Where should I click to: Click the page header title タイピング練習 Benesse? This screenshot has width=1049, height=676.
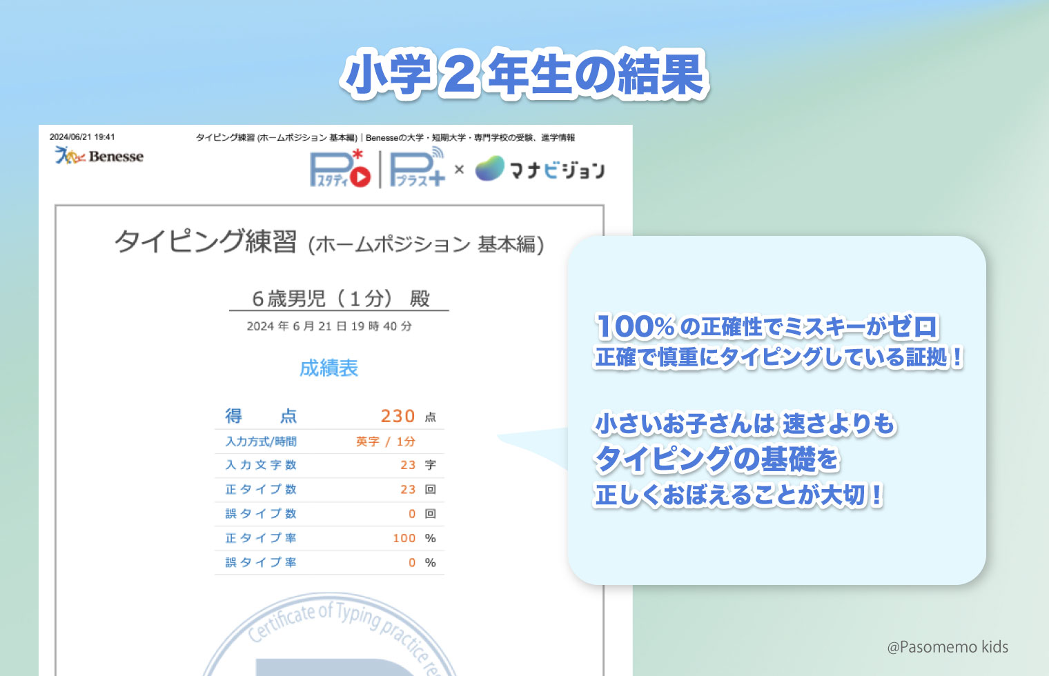tap(385, 137)
